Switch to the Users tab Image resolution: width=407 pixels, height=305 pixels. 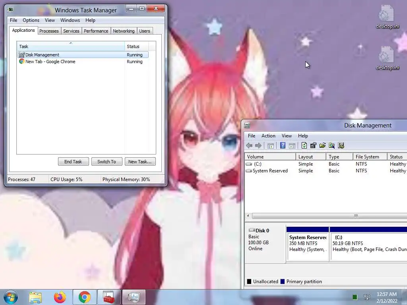click(x=144, y=31)
